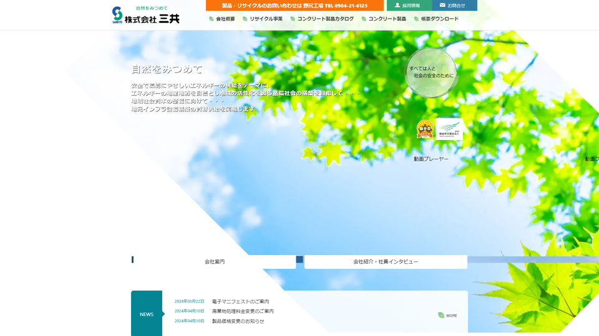Open the 会社紹介・社員インタビュー panel button

coord(386,262)
